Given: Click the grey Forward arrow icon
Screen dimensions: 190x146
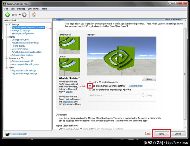Looking at the screenshot, I should coord(24,15).
